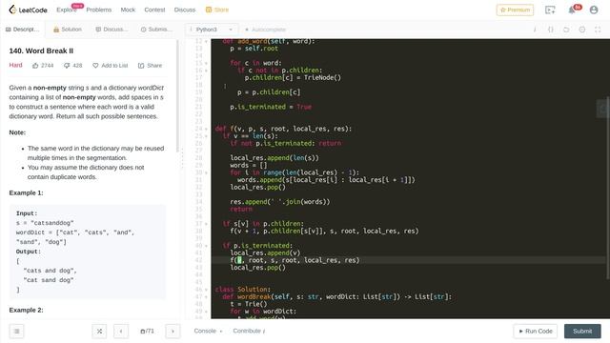Open Explore in the top navigation
The image size is (610, 343).
67,10
